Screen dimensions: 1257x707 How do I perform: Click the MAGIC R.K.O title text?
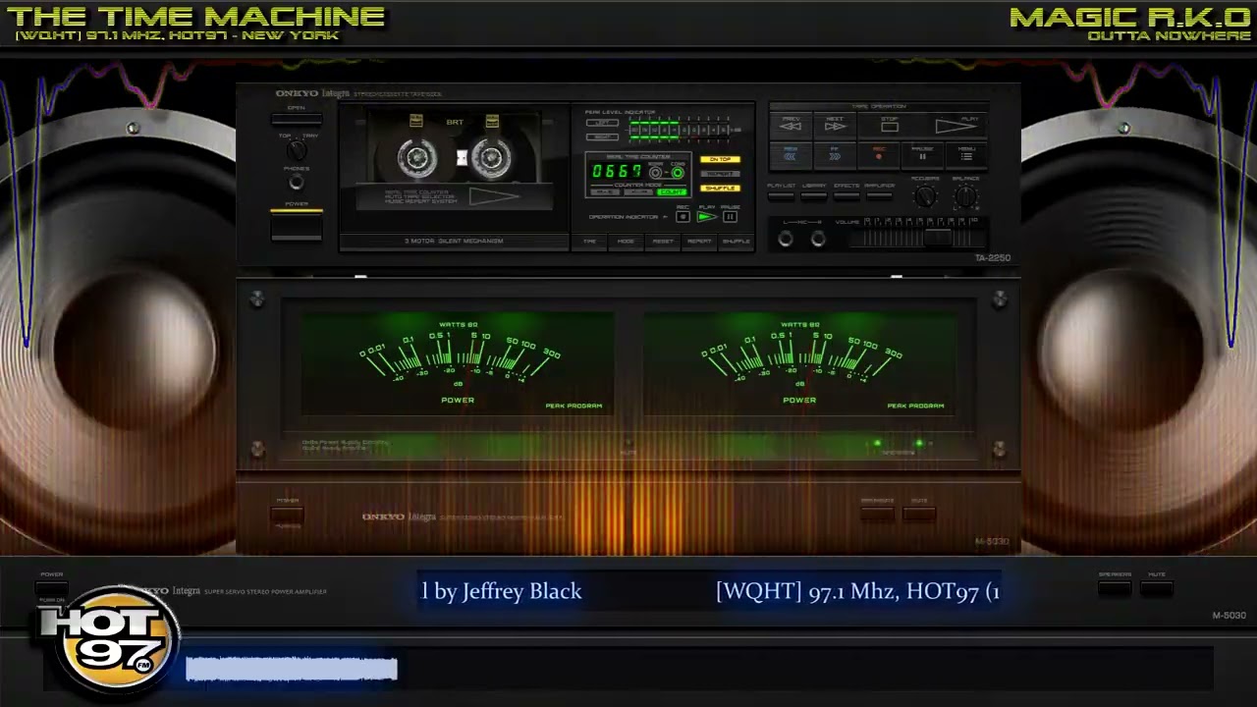pos(1129,17)
